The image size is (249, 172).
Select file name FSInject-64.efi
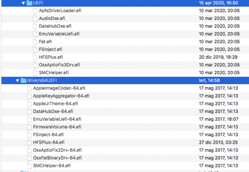click(49, 135)
